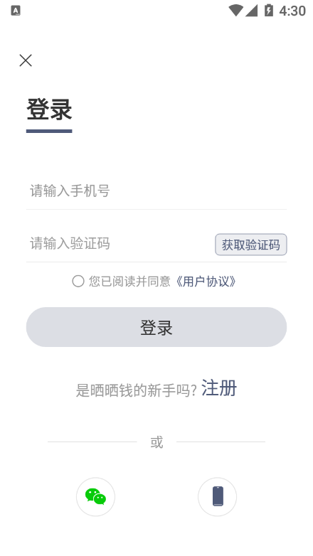Tap the 或 divider label
The width and height of the screenshot is (313, 556).
point(156,442)
